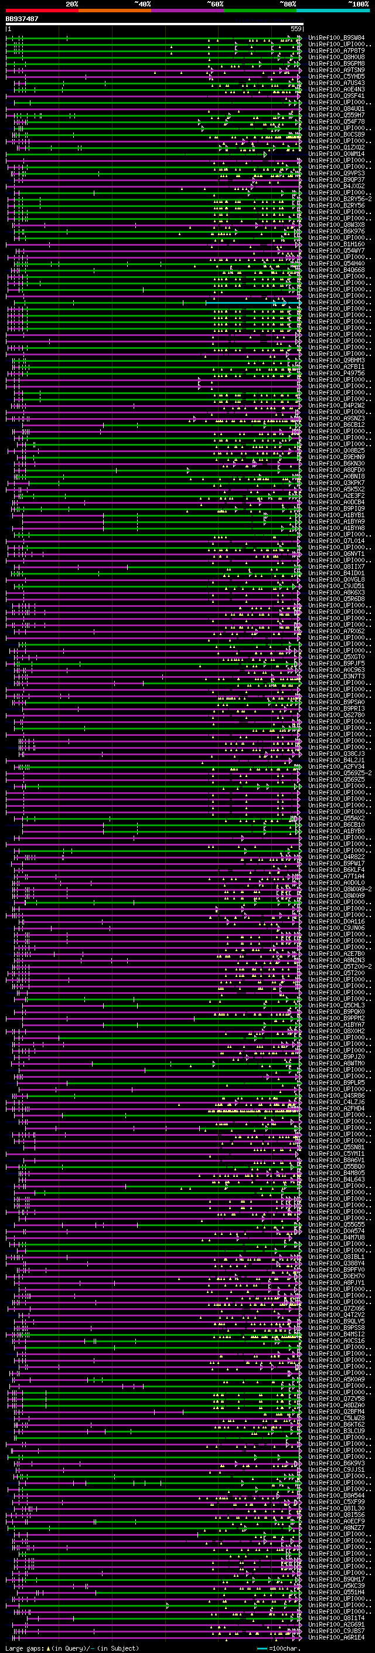Click the query end position 559
This screenshot has height=1653, width=375.
pyautogui.click(x=295, y=29)
